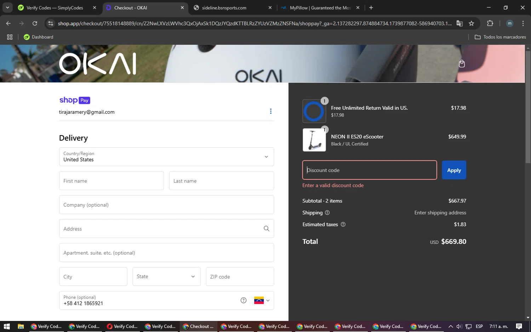Open Shop Pay account options menu
The width and height of the screenshot is (531, 332).
coord(271,111)
